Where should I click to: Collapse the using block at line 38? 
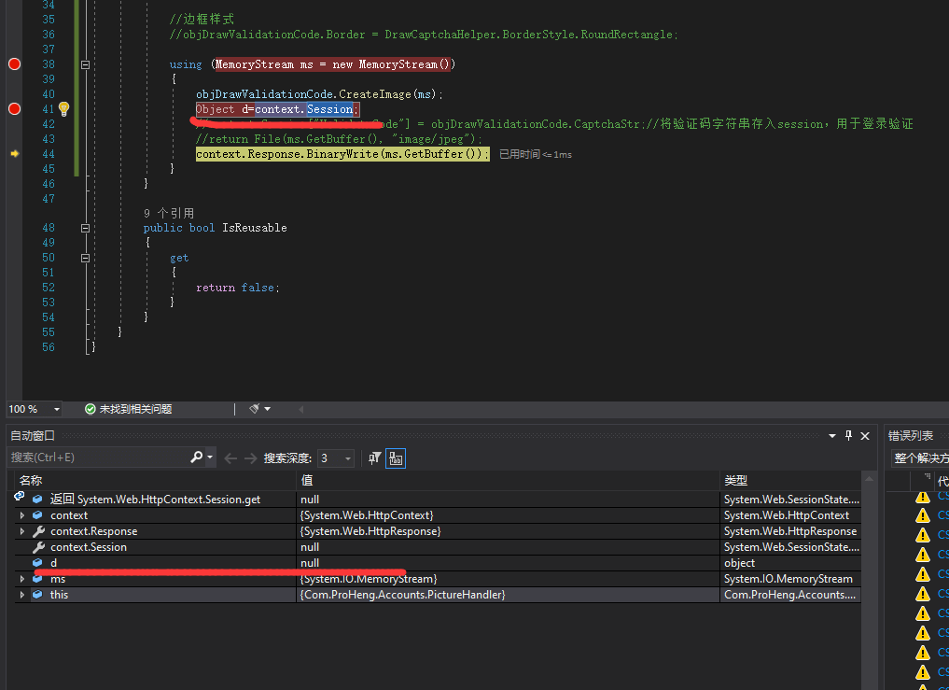tap(86, 65)
